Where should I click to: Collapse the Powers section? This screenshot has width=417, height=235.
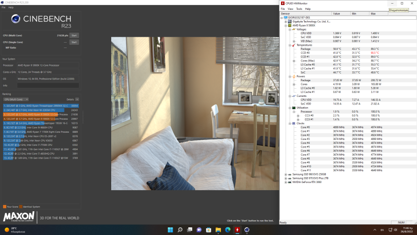pyautogui.click(x=290, y=76)
